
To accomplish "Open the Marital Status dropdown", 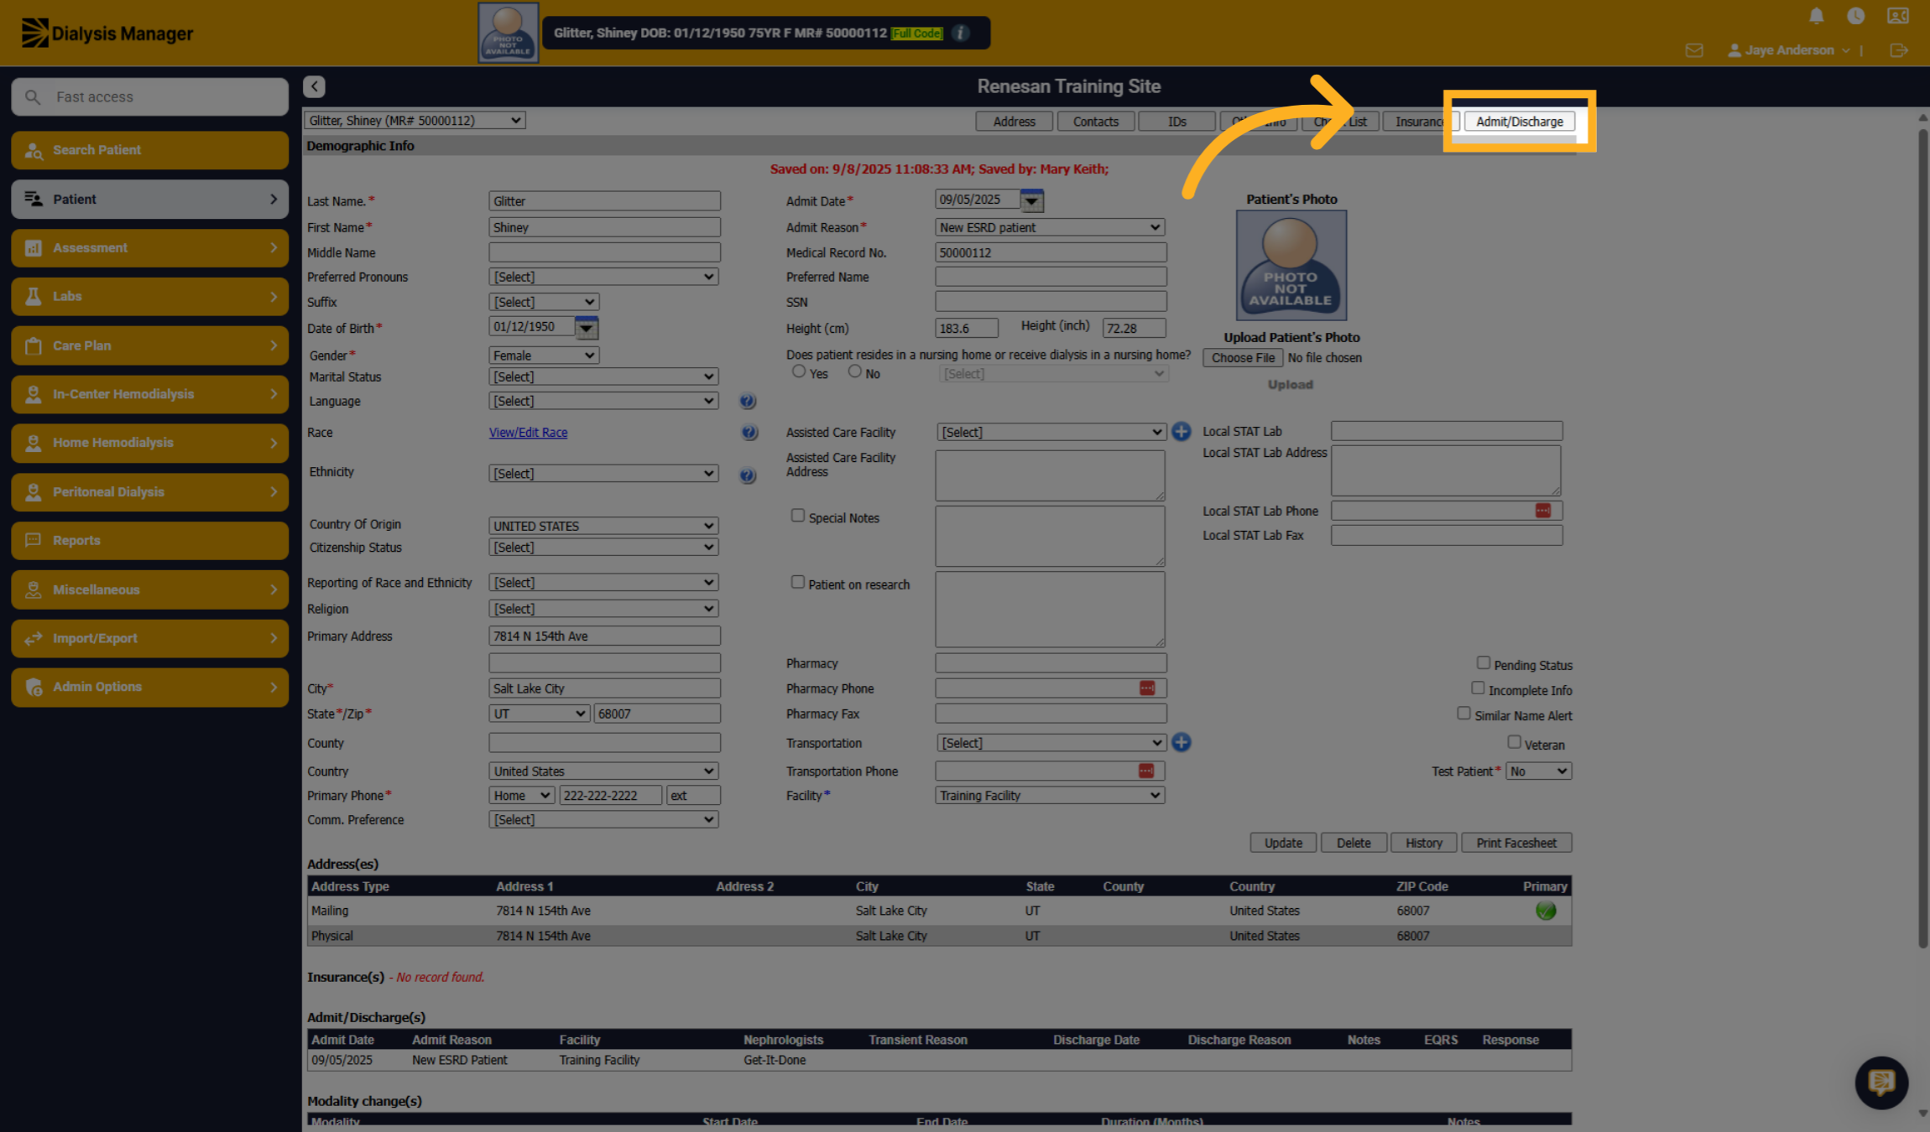I will tap(603, 376).
